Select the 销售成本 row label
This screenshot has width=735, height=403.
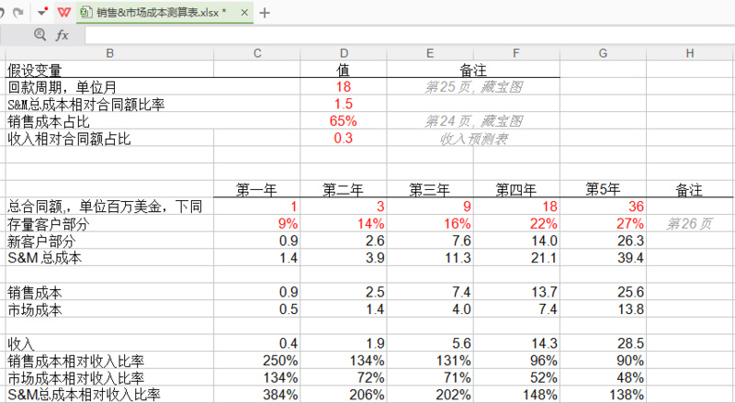(109, 292)
